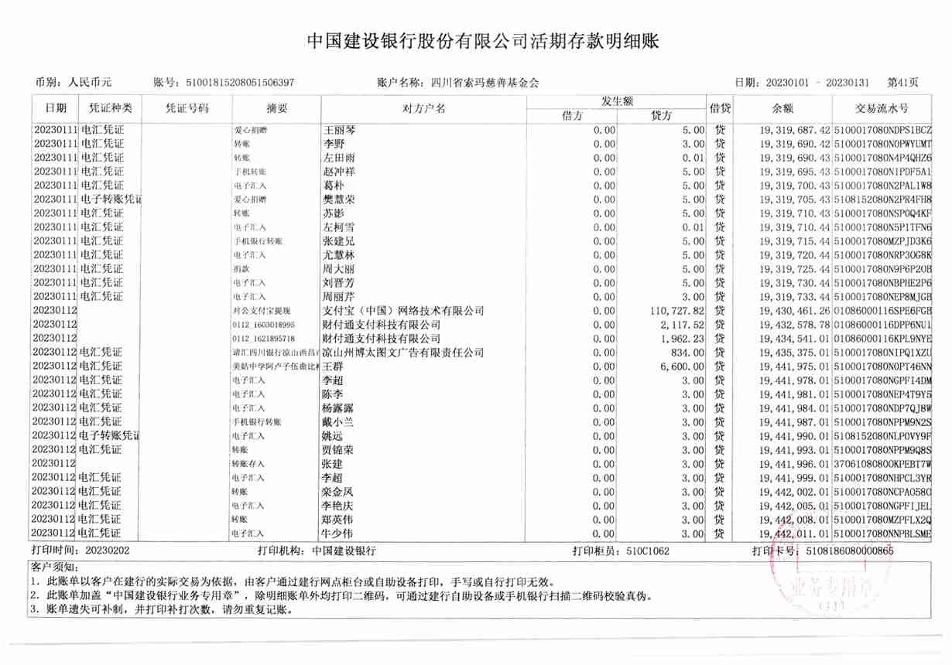
Task: Click the 摘要 column header
Action: [276, 108]
